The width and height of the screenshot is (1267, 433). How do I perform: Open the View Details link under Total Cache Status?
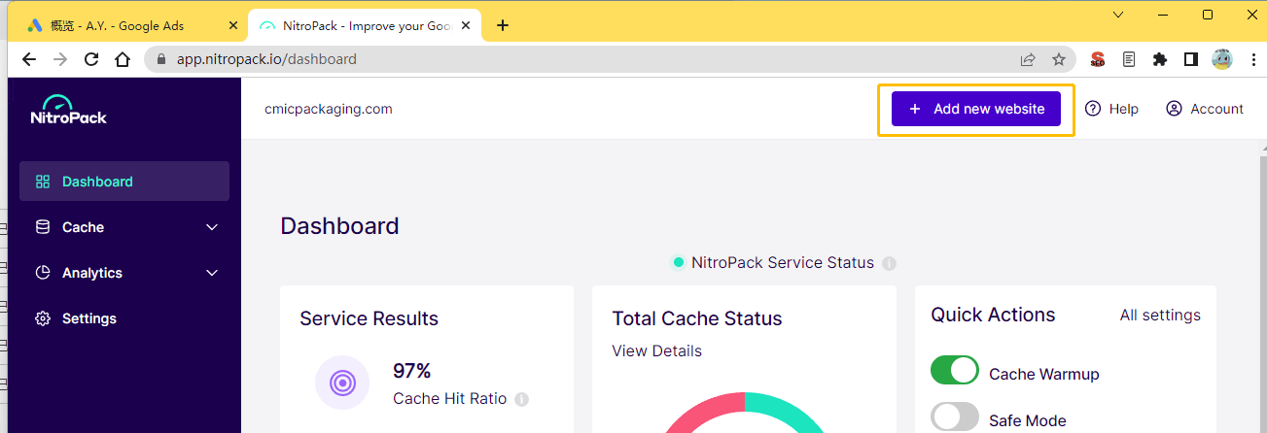coord(656,350)
